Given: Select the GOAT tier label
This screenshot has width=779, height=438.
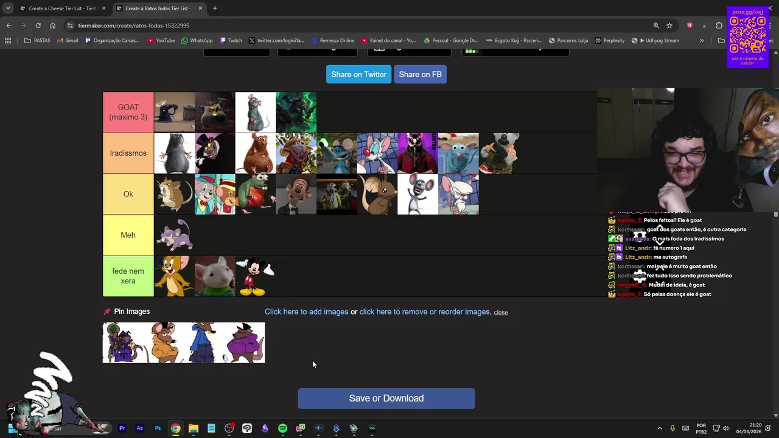Looking at the screenshot, I should tap(128, 112).
